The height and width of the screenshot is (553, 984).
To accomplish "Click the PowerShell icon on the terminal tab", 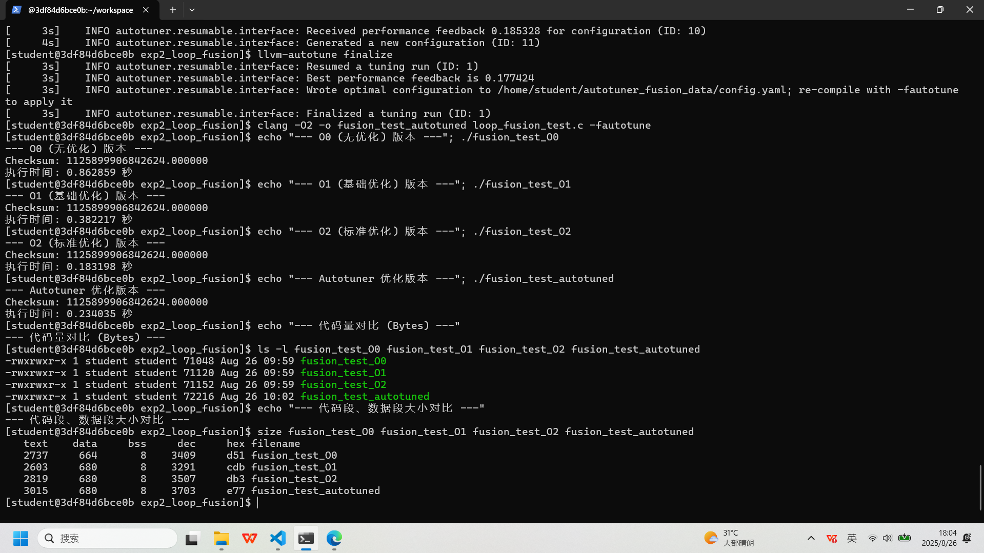I will (16, 10).
